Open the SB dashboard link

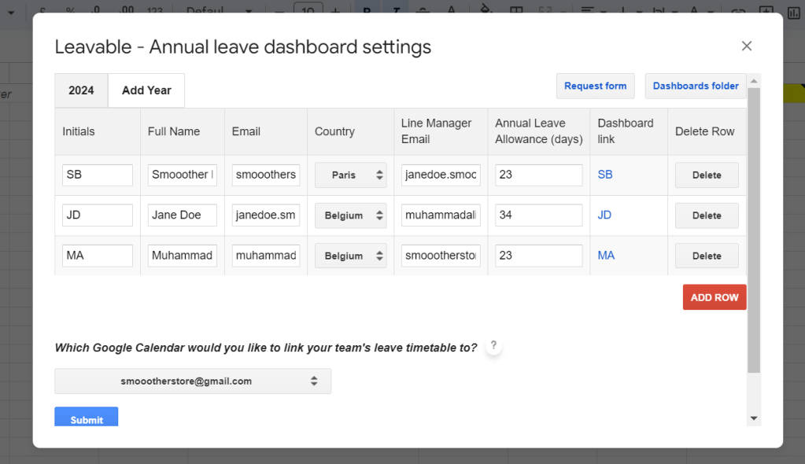605,175
